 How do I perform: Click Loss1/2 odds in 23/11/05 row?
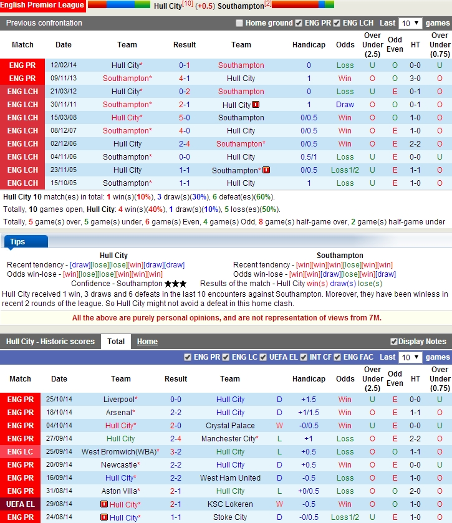tap(345, 170)
